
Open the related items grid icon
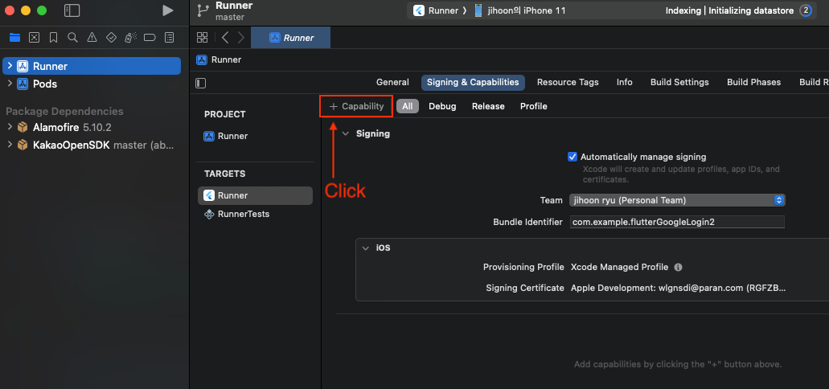202,38
